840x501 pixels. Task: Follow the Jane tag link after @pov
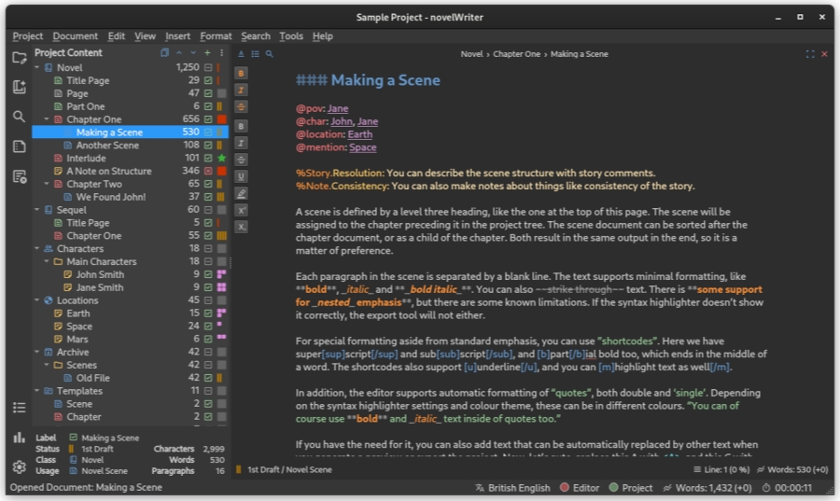338,108
